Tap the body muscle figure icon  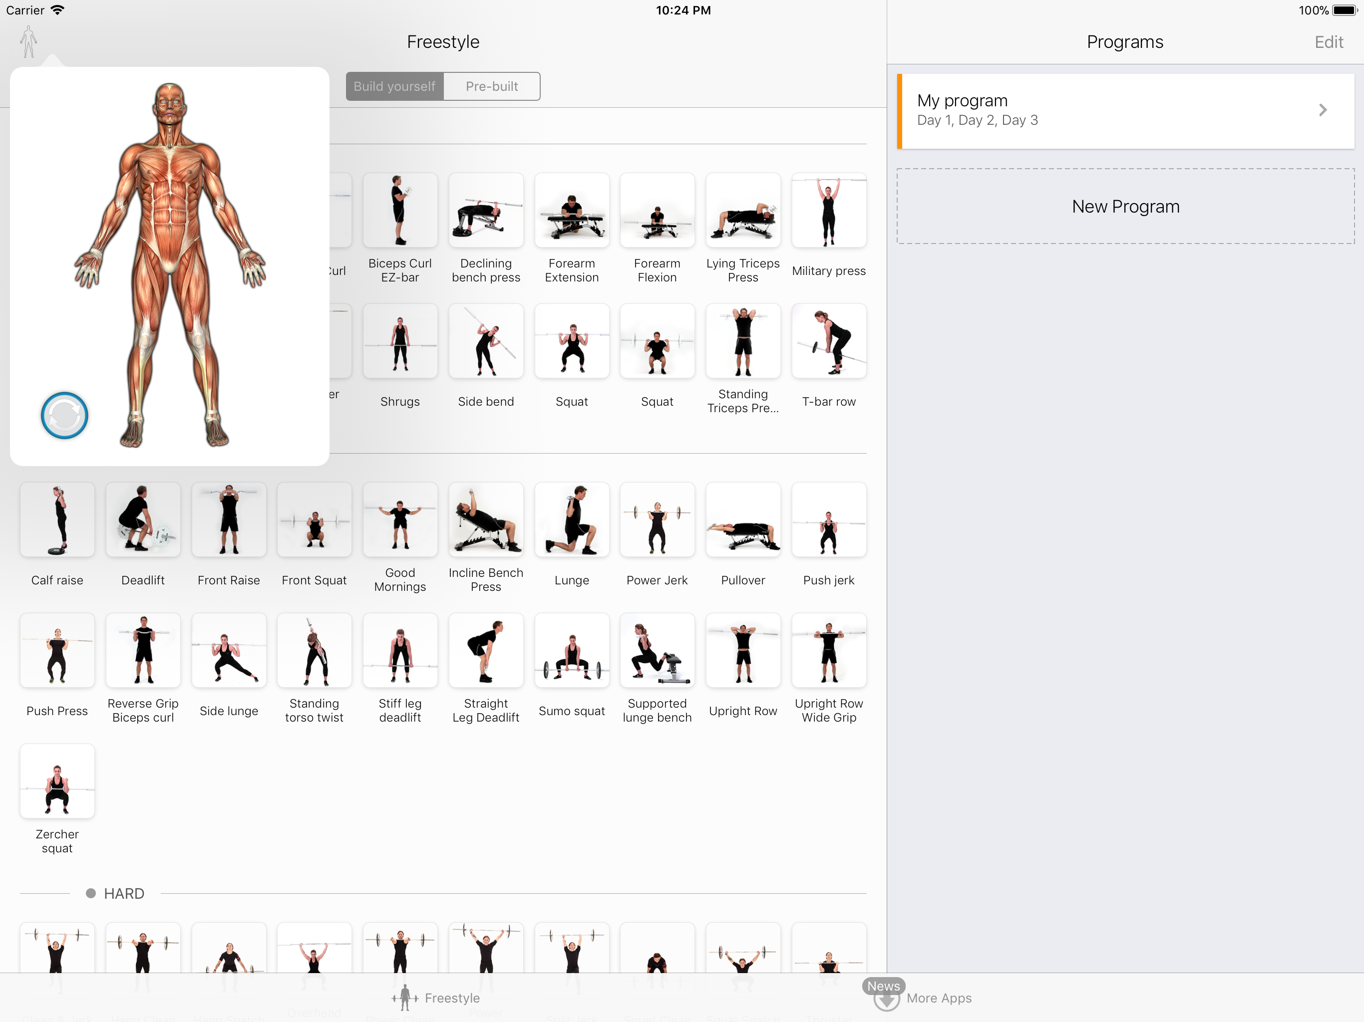[x=28, y=42]
